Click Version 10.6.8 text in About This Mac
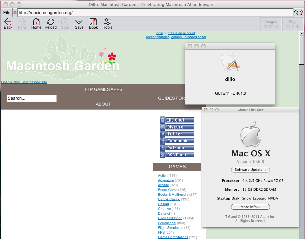 (250, 162)
